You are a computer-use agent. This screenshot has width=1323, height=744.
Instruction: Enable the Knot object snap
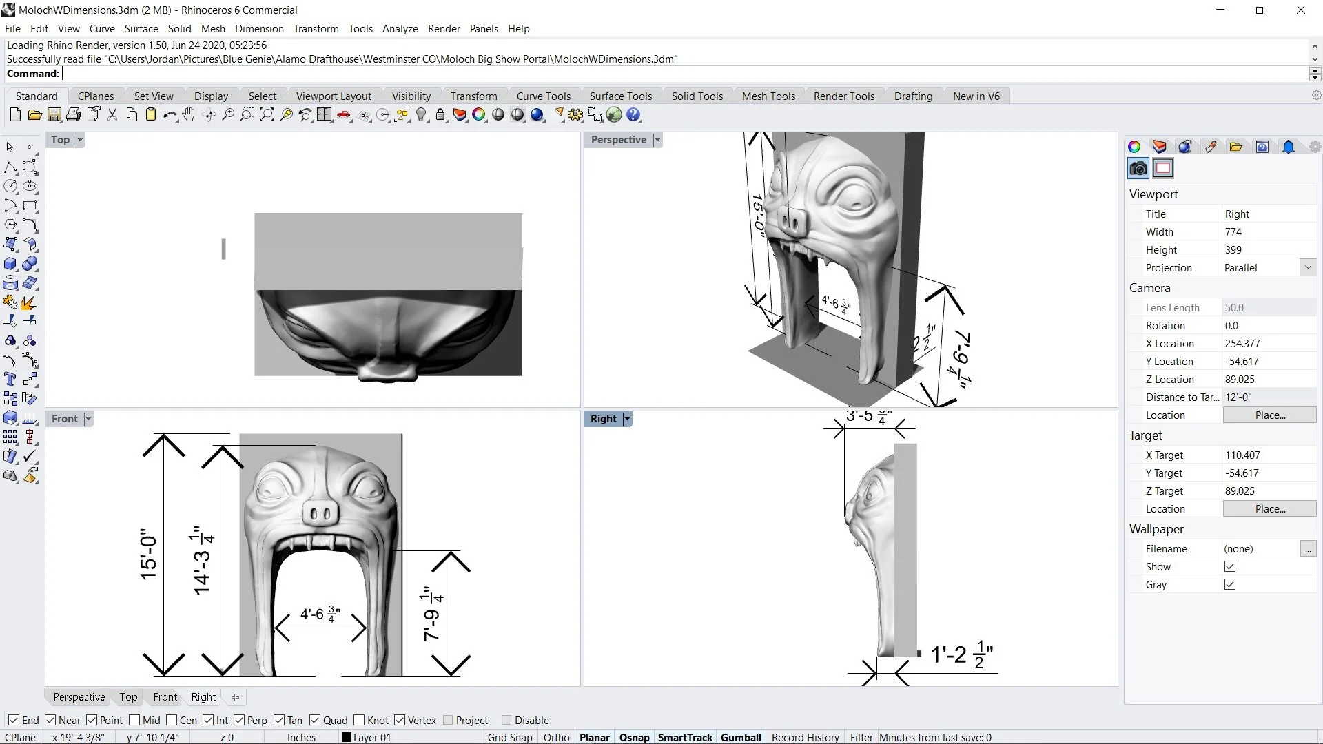(x=360, y=720)
